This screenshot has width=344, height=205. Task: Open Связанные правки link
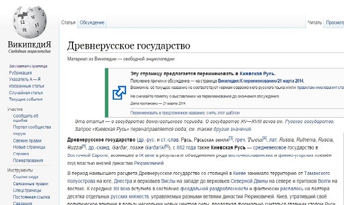click(x=31, y=184)
